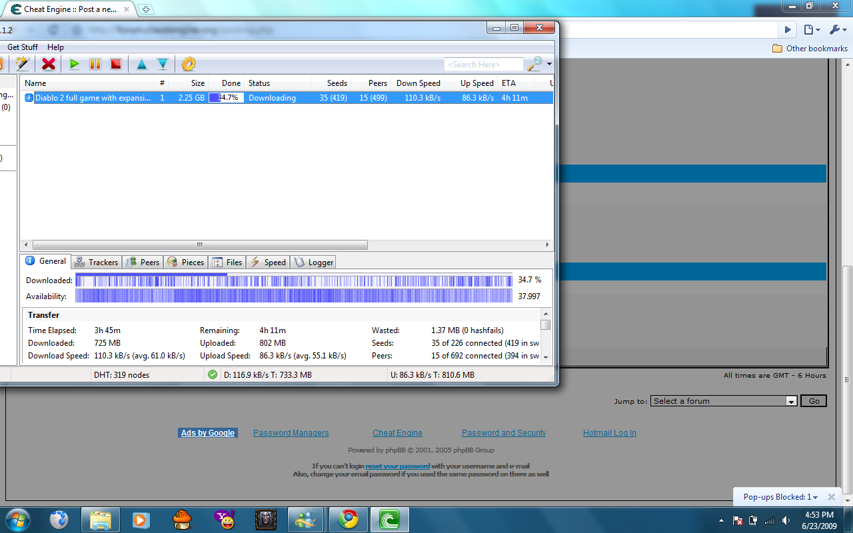Open the Select a forum dropdown

(724, 401)
